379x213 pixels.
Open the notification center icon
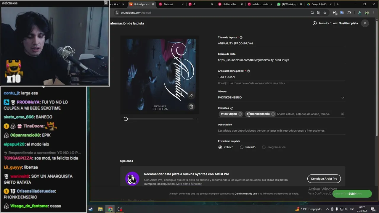tap(373, 209)
